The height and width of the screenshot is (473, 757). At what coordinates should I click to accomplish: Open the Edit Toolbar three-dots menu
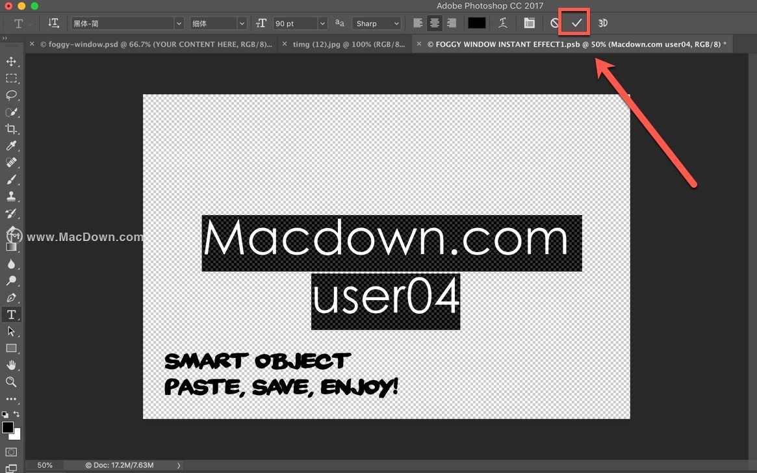tap(11, 399)
